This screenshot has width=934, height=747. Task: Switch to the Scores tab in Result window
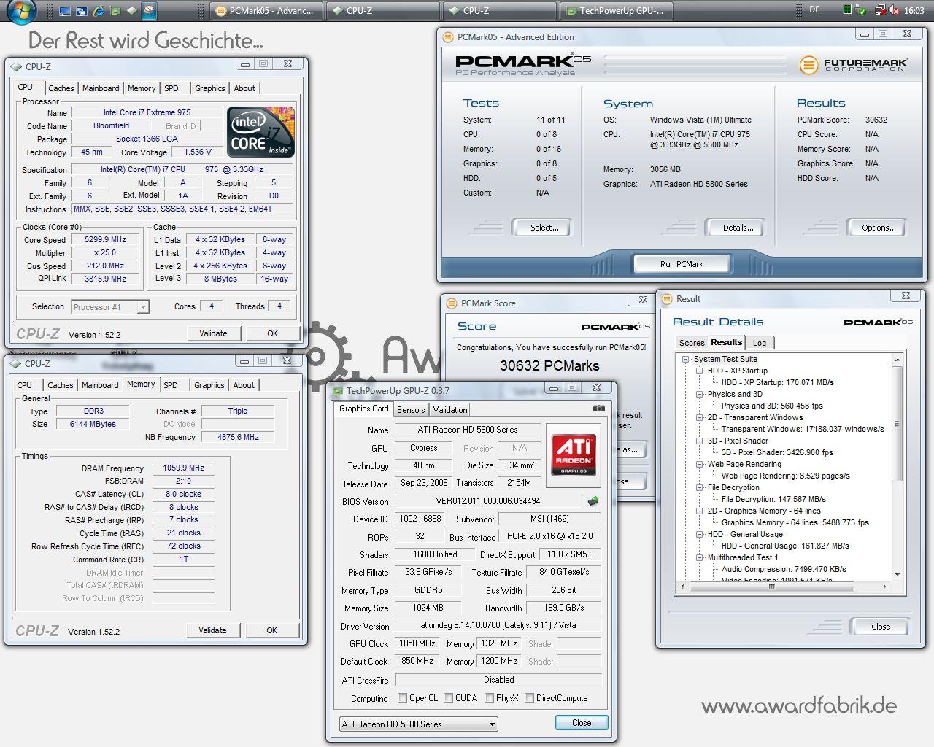point(692,343)
